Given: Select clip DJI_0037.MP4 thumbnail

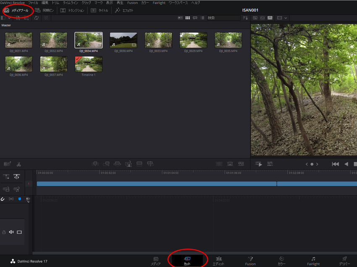Looking at the screenshot, I should click(x=53, y=64).
